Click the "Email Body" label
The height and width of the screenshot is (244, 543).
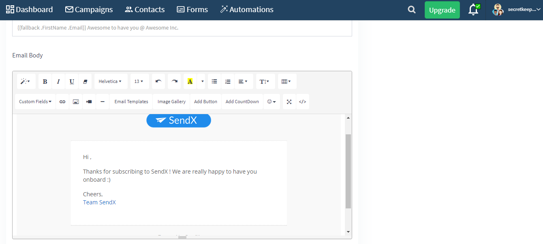pyautogui.click(x=28, y=55)
